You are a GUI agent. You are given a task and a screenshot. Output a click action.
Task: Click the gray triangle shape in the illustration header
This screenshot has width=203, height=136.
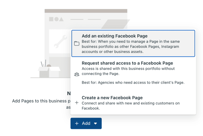61,19
